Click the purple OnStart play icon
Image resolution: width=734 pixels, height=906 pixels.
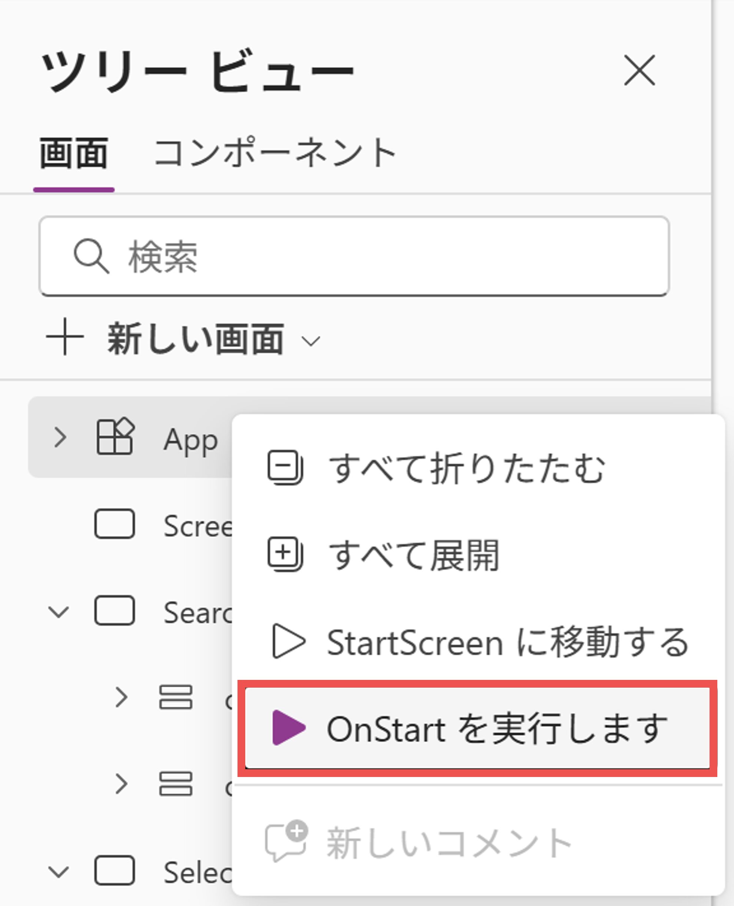click(288, 728)
